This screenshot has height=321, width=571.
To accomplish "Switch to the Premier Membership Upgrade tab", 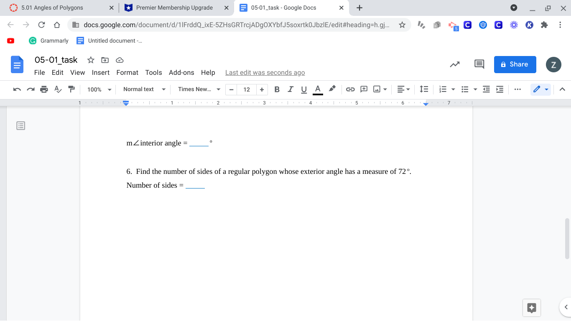I will (176, 8).
